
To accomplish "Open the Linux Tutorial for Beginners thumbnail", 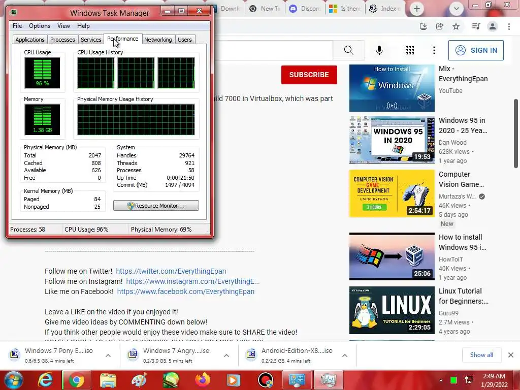I will coord(392,310).
